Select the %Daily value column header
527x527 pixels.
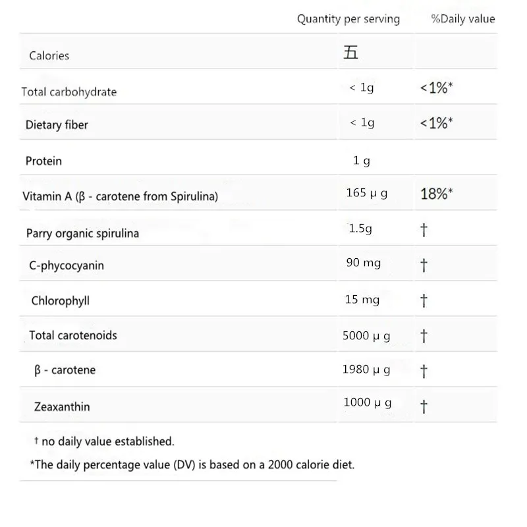coord(462,18)
